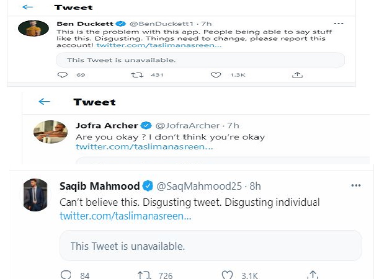Like Saqib Mahmood's tweet with 3.1K likes

click(x=228, y=274)
